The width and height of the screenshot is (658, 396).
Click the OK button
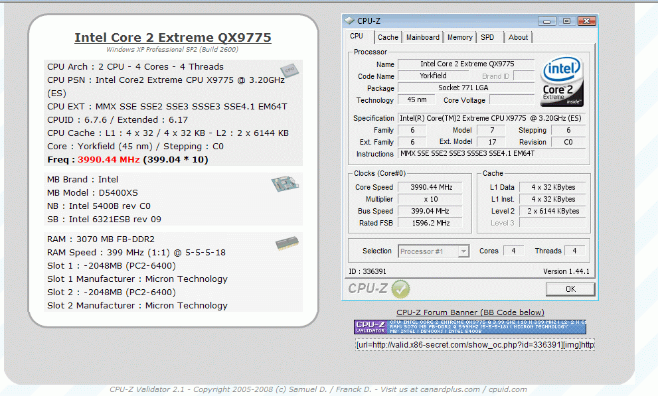[570, 289]
